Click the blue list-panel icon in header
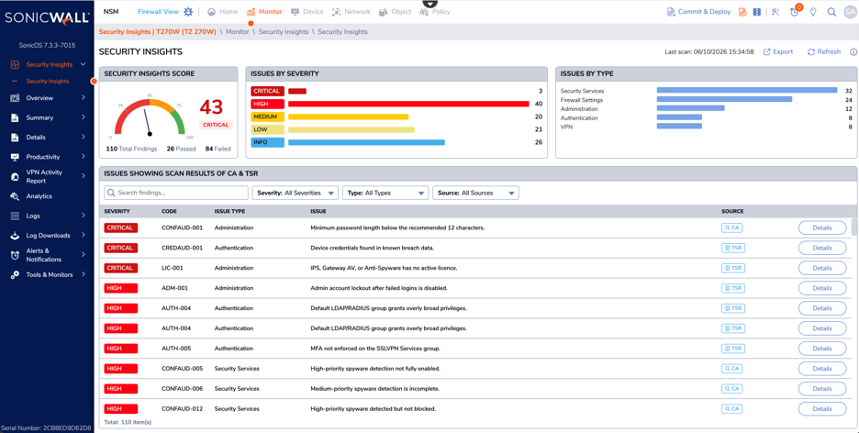 click(x=756, y=12)
